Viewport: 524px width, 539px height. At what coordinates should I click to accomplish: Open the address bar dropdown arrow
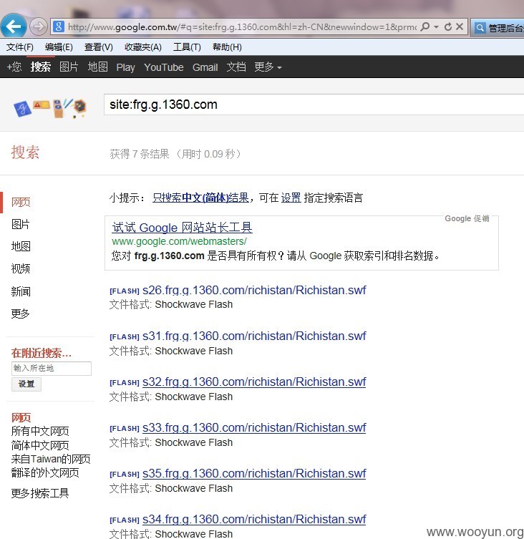(x=437, y=26)
